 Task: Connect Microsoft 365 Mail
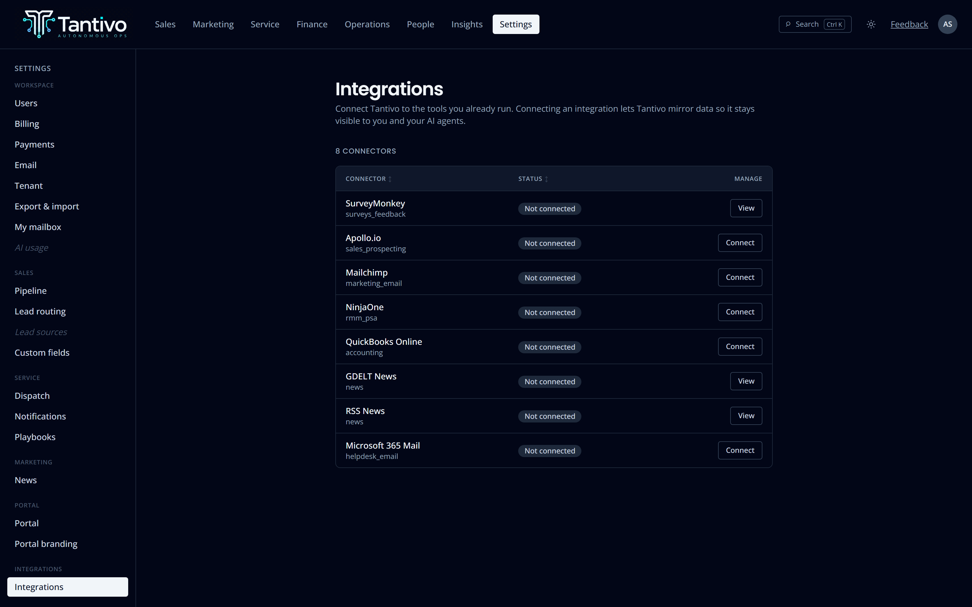[740, 450]
